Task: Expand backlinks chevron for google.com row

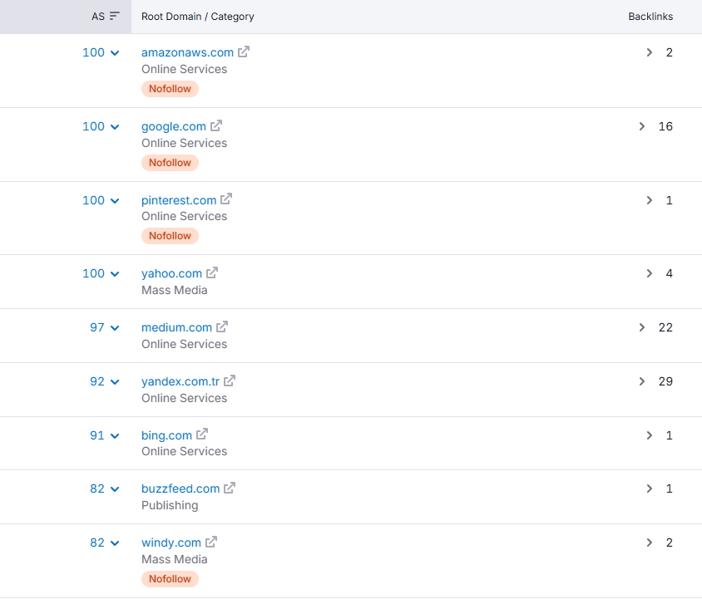Action: [641, 126]
